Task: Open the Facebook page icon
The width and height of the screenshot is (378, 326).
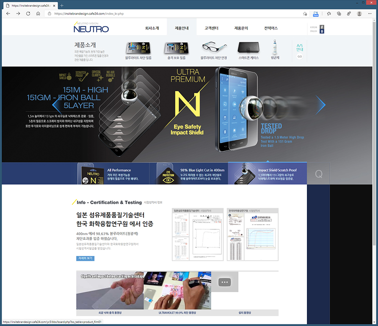Action: pyautogui.click(x=322, y=27)
